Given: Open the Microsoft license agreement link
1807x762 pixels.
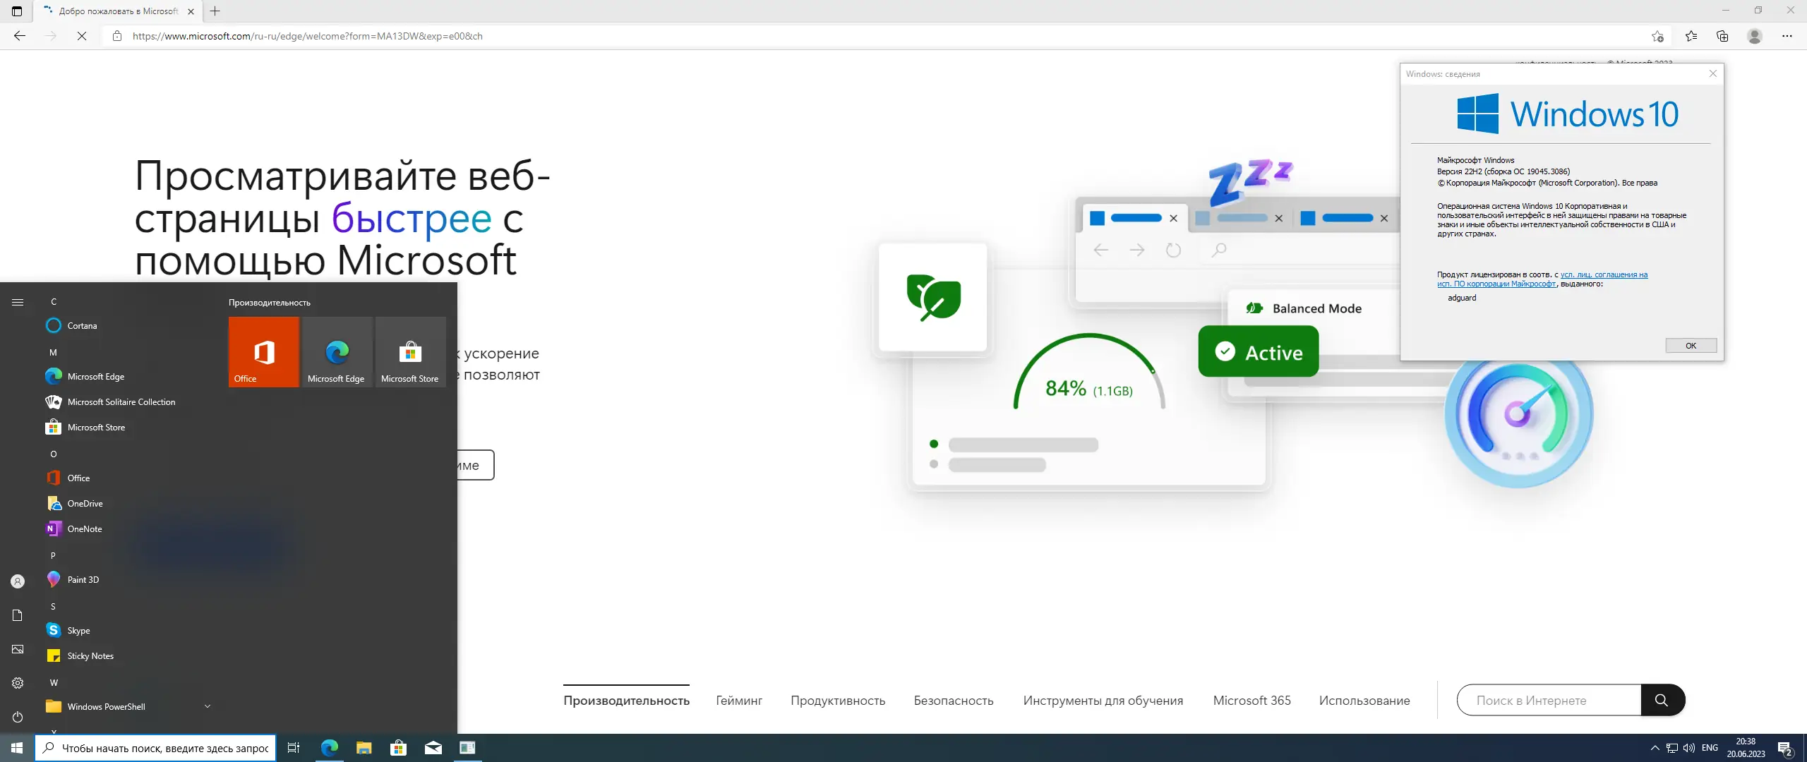Looking at the screenshot, I should click(1603, 275).
